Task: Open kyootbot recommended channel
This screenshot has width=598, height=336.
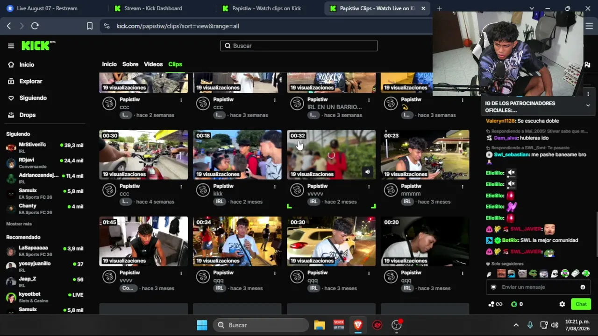Action: point(45,297)
